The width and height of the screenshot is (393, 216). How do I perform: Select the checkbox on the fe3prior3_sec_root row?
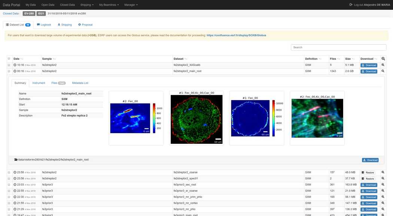pos(9,184)
